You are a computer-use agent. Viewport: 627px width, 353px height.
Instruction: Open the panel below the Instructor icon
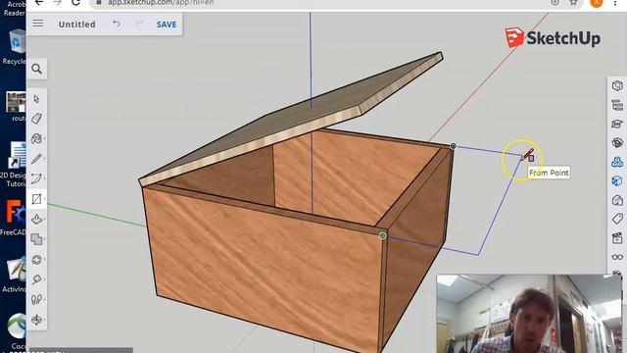tap(617, 143)
